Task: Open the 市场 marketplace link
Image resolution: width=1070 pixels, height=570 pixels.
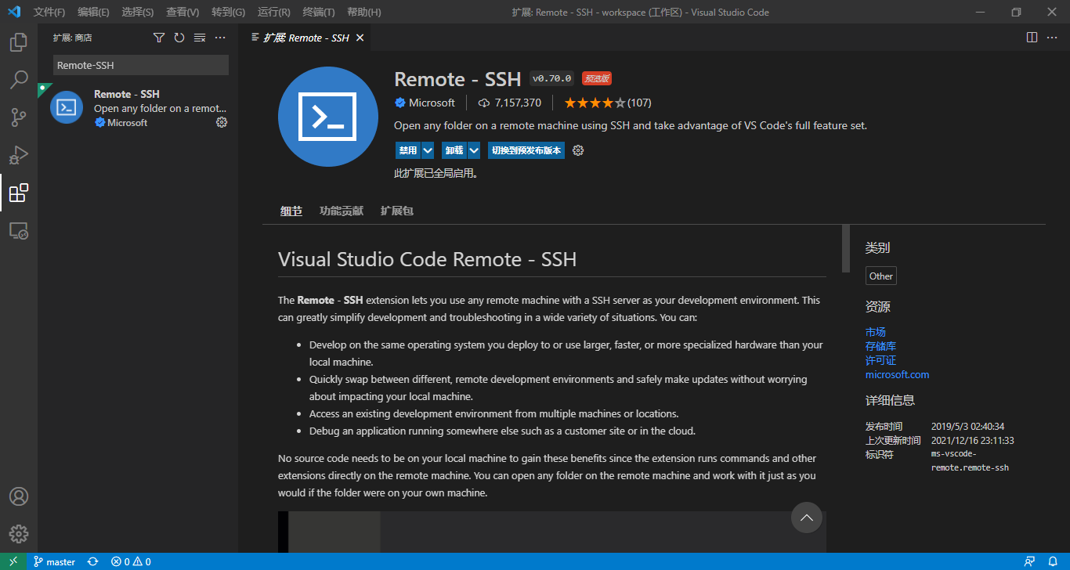Action: [x=876, y=332]
